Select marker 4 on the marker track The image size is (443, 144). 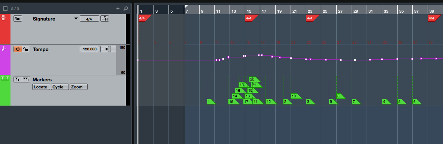(386, 101)
